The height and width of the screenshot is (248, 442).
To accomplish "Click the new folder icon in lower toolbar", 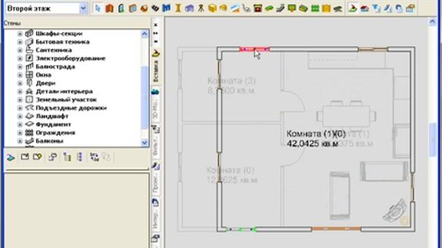I will [25, 156].
